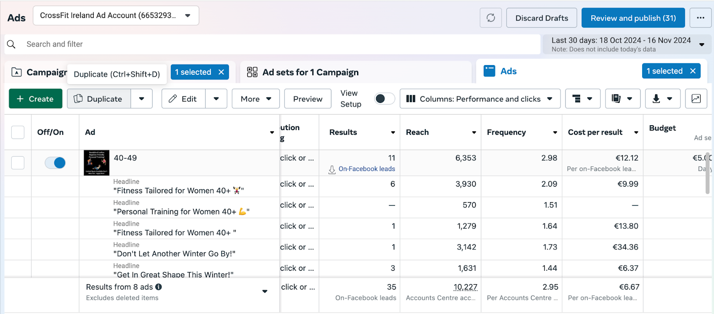Open the On-Facebook leads link
The height and width of the screenshot is (314, 714).
(367, 169)
